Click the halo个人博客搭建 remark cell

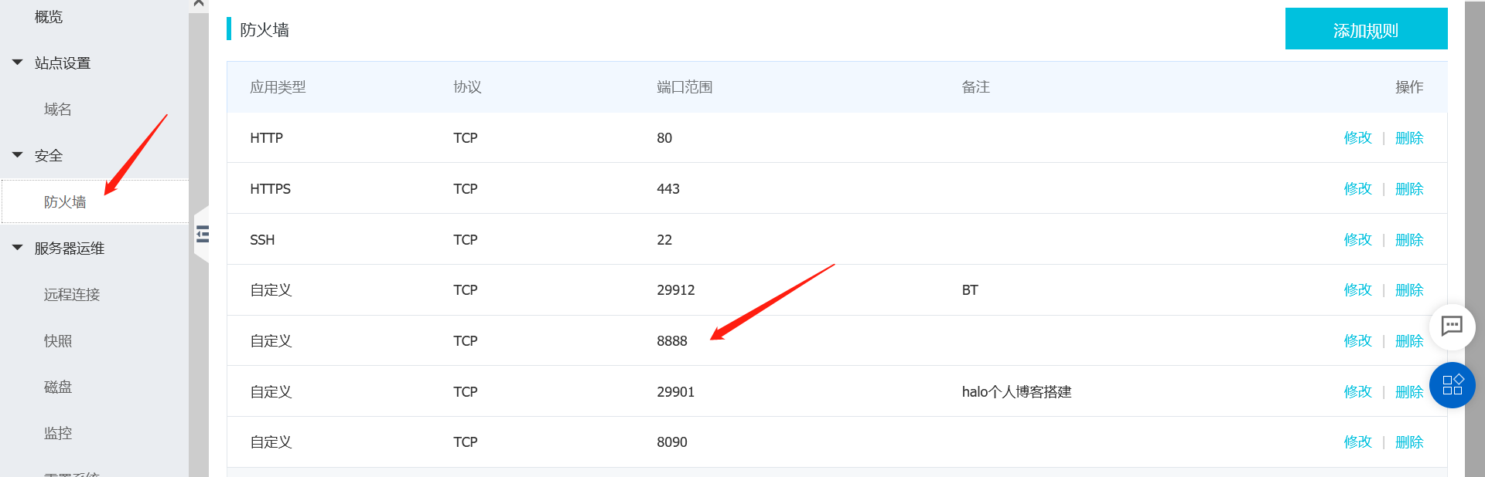pos(1016,392)
